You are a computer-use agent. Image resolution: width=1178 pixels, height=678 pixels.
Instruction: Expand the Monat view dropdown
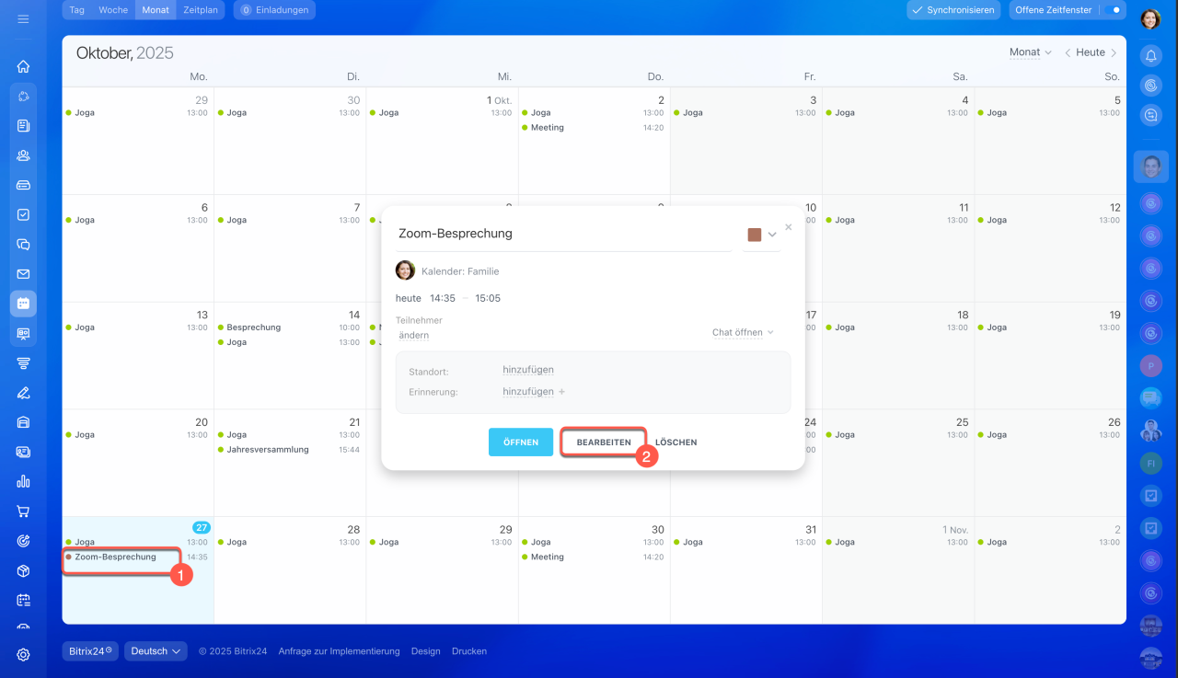1030,52
